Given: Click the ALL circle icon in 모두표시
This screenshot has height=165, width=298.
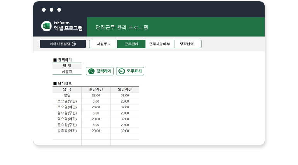Looking at the screenshot, I should 122,71.
